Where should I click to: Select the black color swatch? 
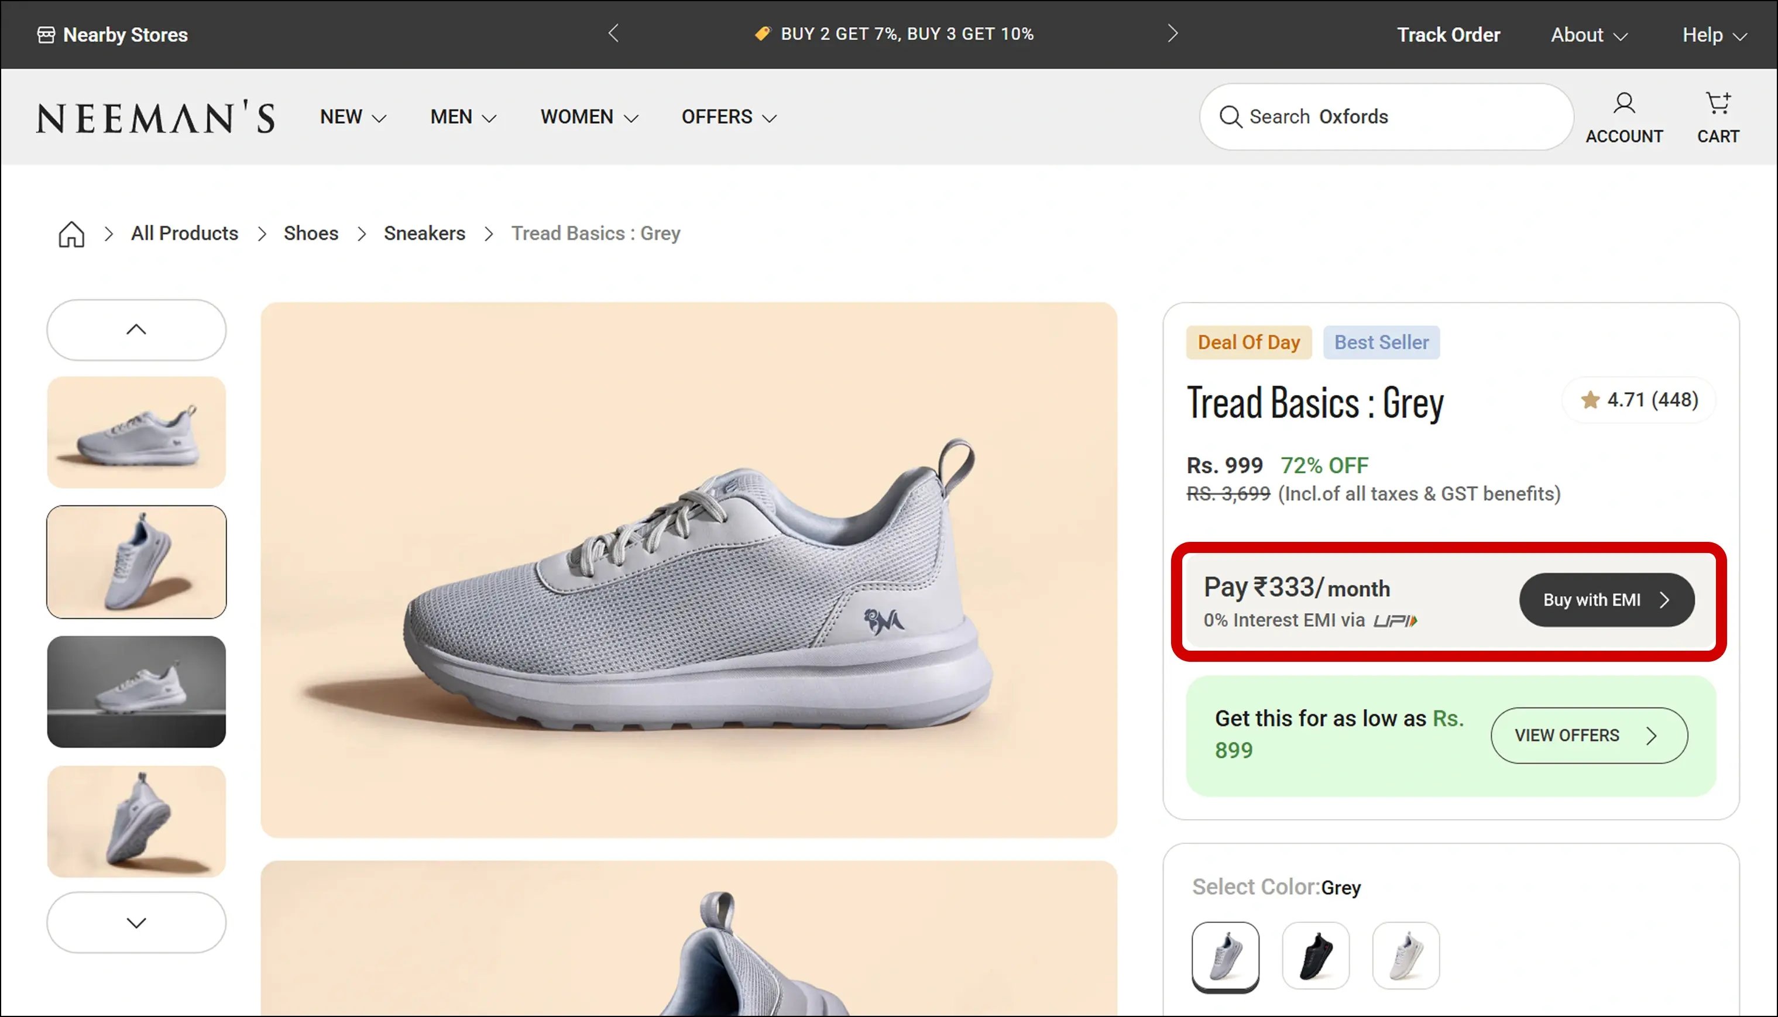pyautogui.click(x=1316, y=956)
